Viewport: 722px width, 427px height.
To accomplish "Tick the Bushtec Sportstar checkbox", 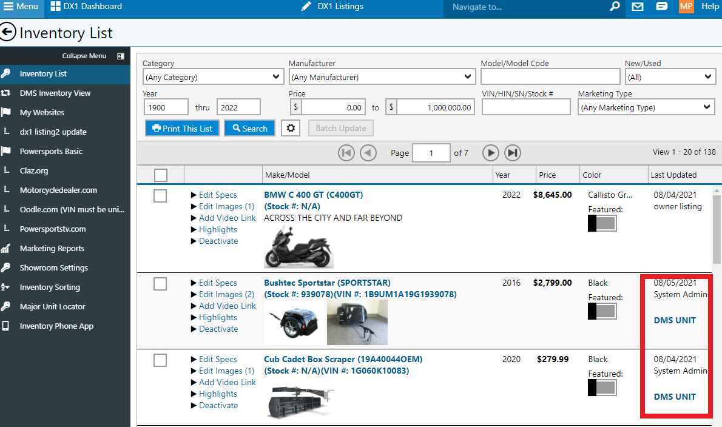I will (x=160, y=284).
